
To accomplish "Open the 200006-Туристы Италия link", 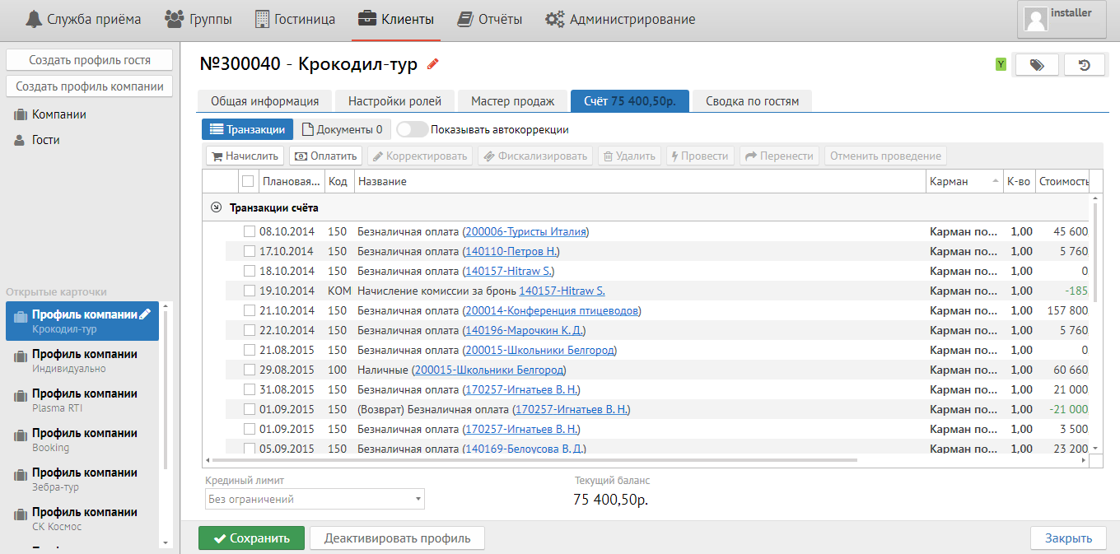I will (525, 231).
